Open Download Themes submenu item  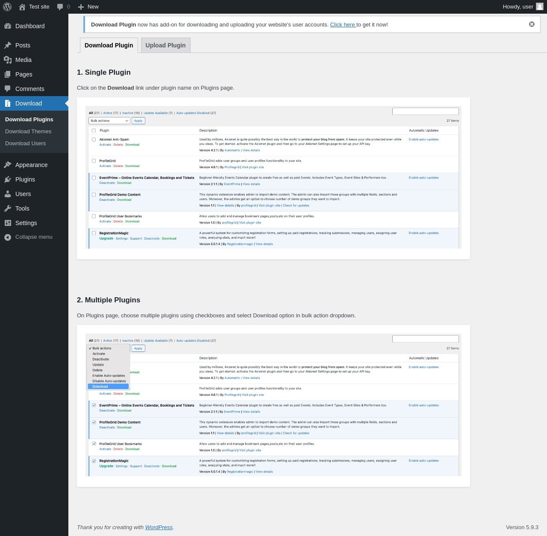[x=28, y=132]
